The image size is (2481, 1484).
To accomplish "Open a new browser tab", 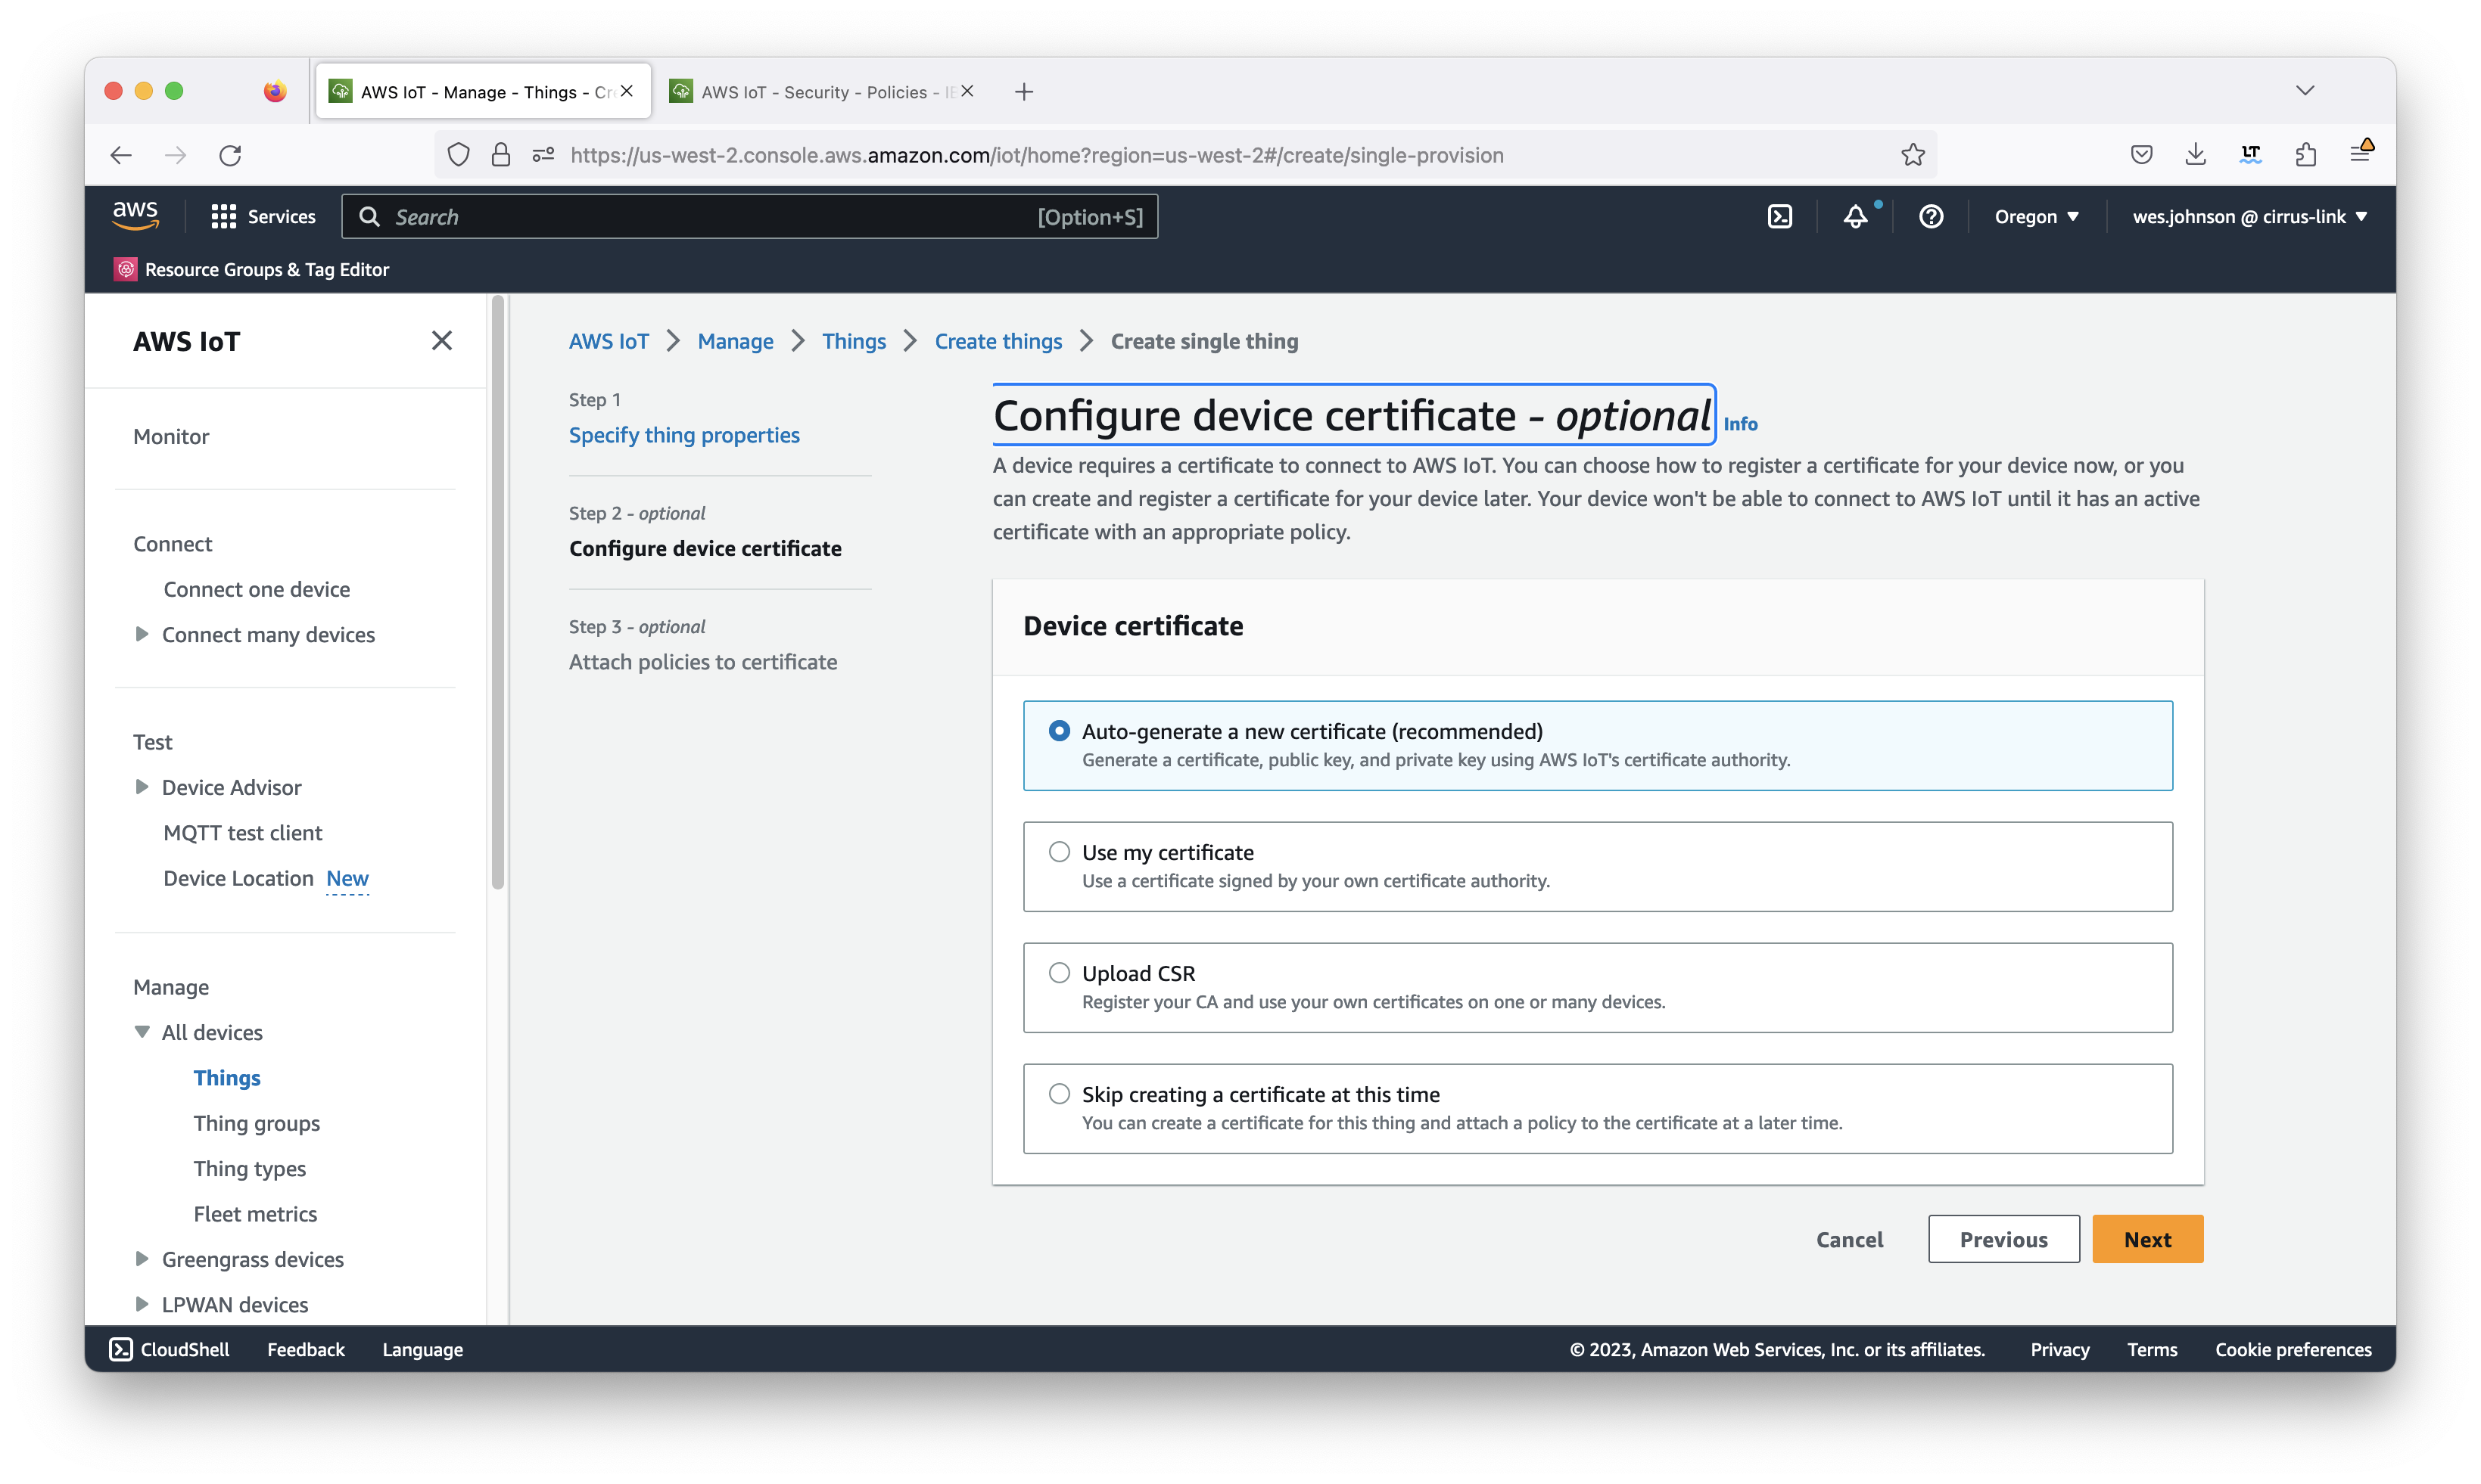I will click(x=1023, y=92).
